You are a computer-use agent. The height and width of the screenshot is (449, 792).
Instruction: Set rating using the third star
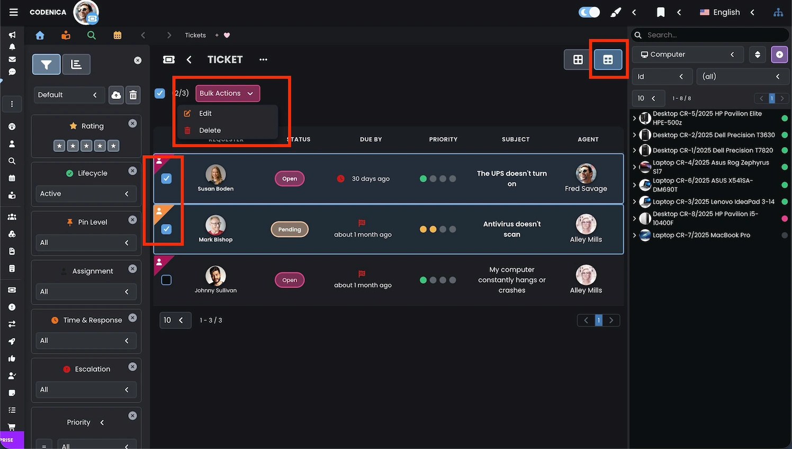coord(86,146)
